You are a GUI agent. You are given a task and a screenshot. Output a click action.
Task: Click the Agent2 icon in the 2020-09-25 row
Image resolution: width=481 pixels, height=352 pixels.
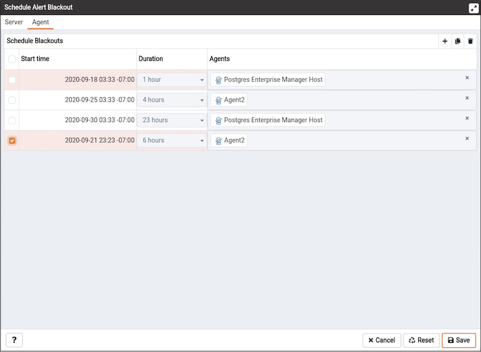218,100
